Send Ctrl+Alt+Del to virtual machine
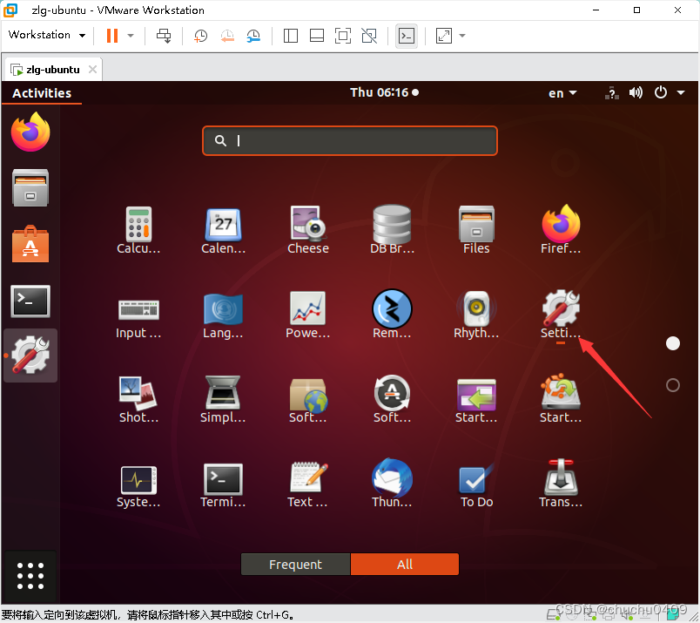Screen dimensions: 700x623 coord(164,36)
